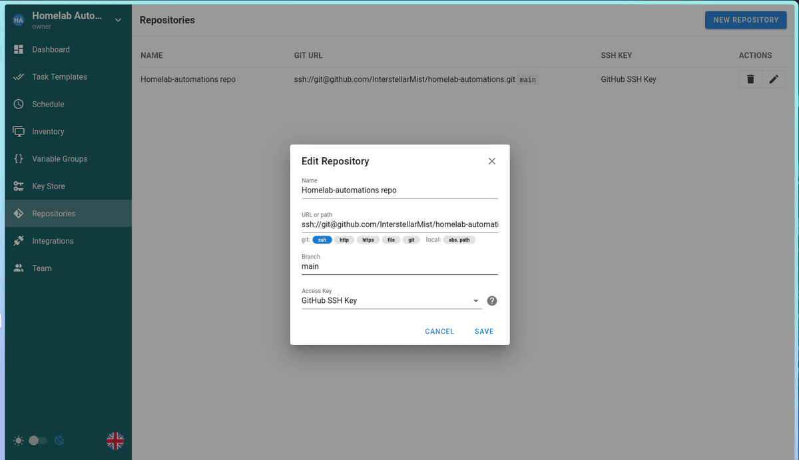This screenshot has width=799, height=460.
Task: Click the moon dark-mode icon
Action: (59, 440)
